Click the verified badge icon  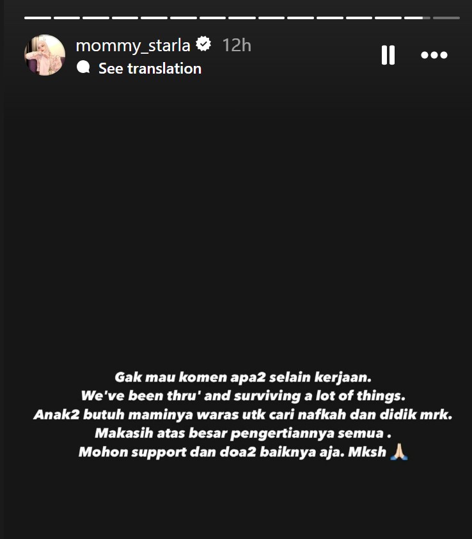tap(203, 44)
